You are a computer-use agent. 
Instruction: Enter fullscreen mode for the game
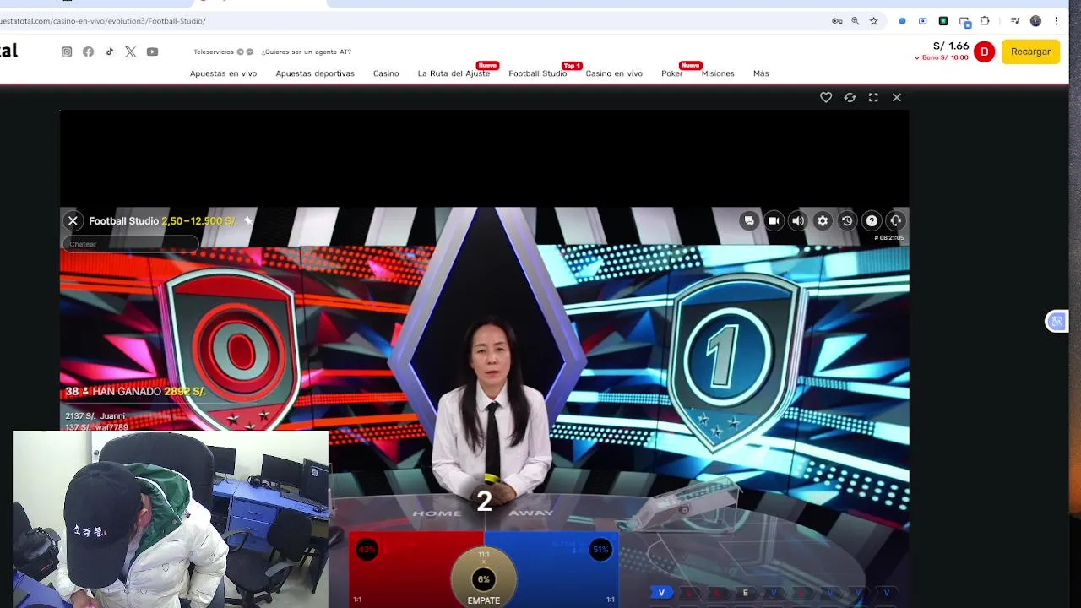(873, 97)
